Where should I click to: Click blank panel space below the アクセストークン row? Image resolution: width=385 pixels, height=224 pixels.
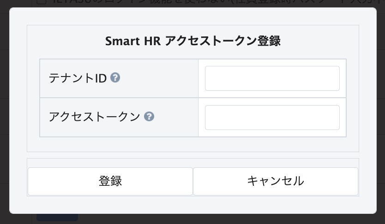(192, 144)
